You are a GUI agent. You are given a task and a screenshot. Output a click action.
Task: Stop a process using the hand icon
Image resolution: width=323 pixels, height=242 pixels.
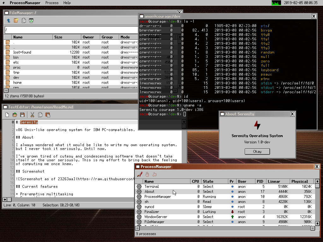(146, 174)
